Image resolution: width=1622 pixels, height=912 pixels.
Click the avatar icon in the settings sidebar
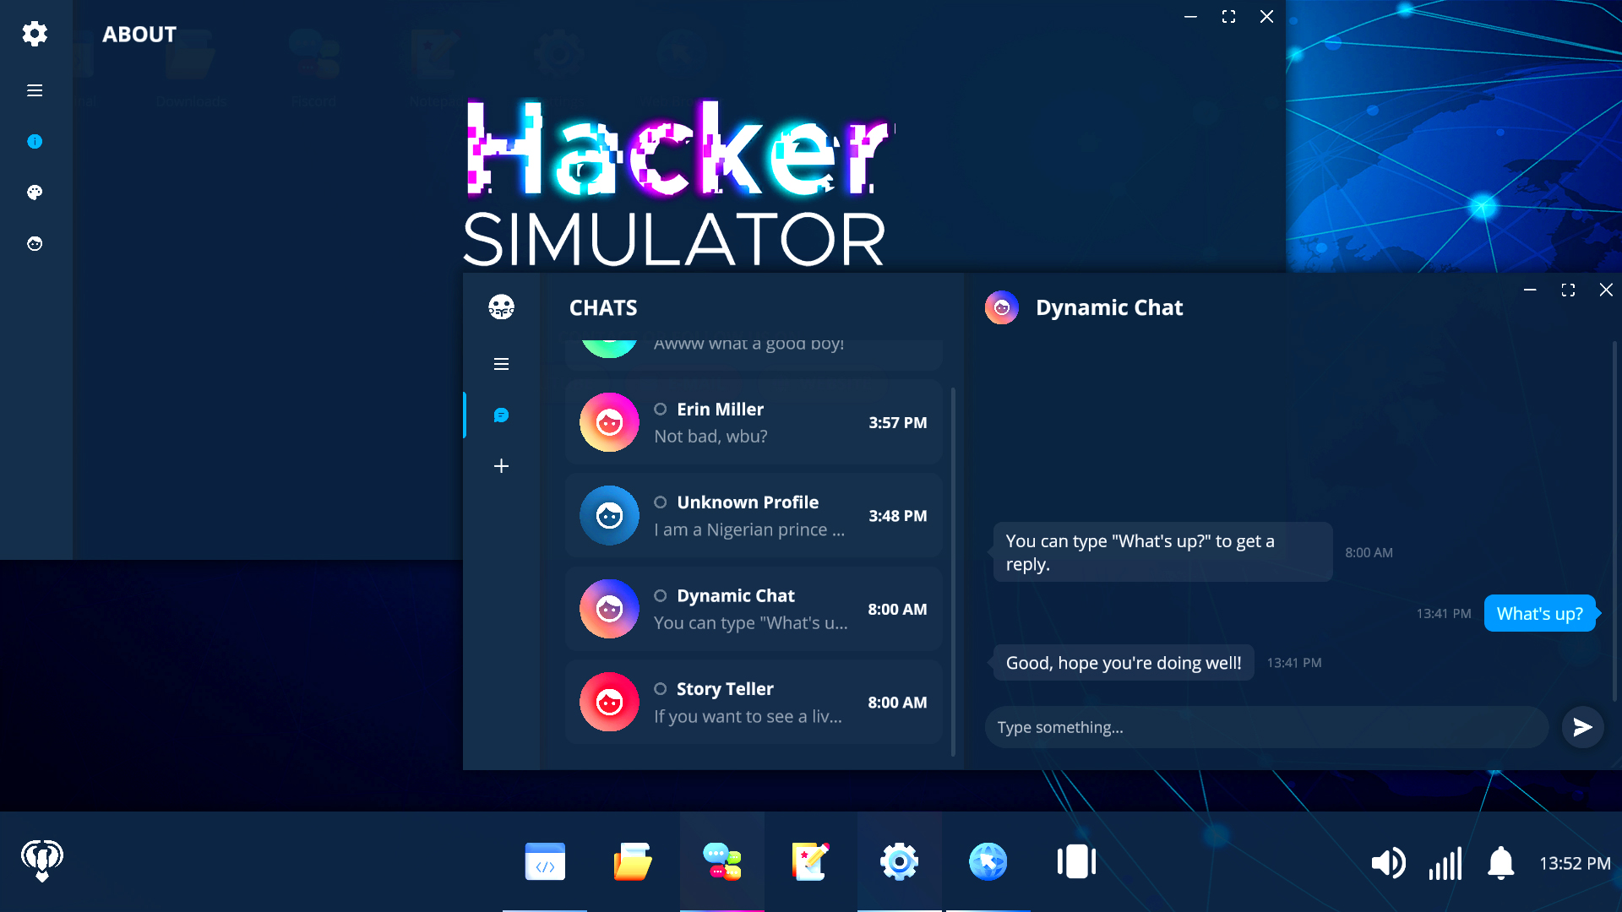[x=35, y=244]
